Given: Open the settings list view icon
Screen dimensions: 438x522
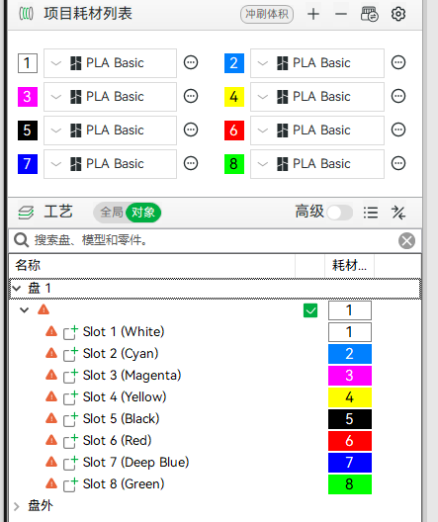Looking at the screenshot, I should [x=371, y=213].
